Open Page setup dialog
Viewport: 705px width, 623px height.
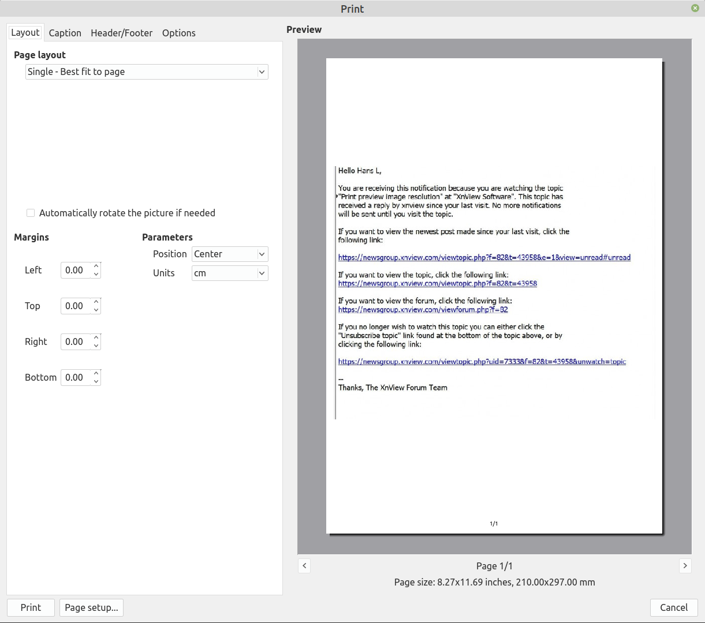91,607
